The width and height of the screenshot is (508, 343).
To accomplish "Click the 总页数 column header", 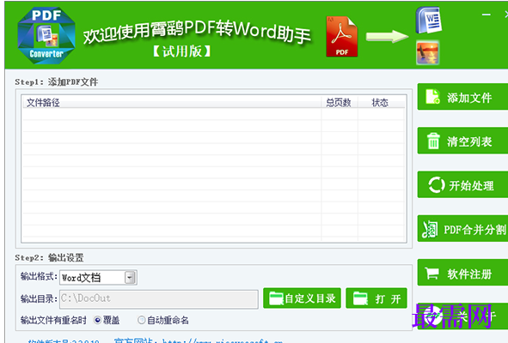I will tap(340, 103).
